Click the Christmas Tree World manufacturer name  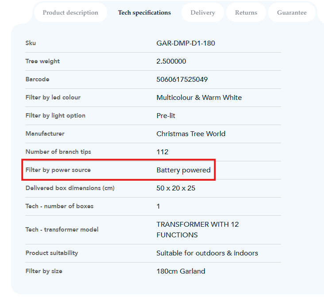191,134
